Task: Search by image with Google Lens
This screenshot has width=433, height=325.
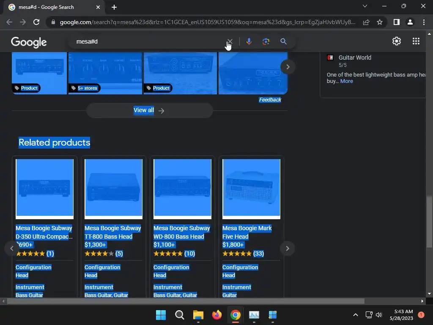Action: coord(266,41)
